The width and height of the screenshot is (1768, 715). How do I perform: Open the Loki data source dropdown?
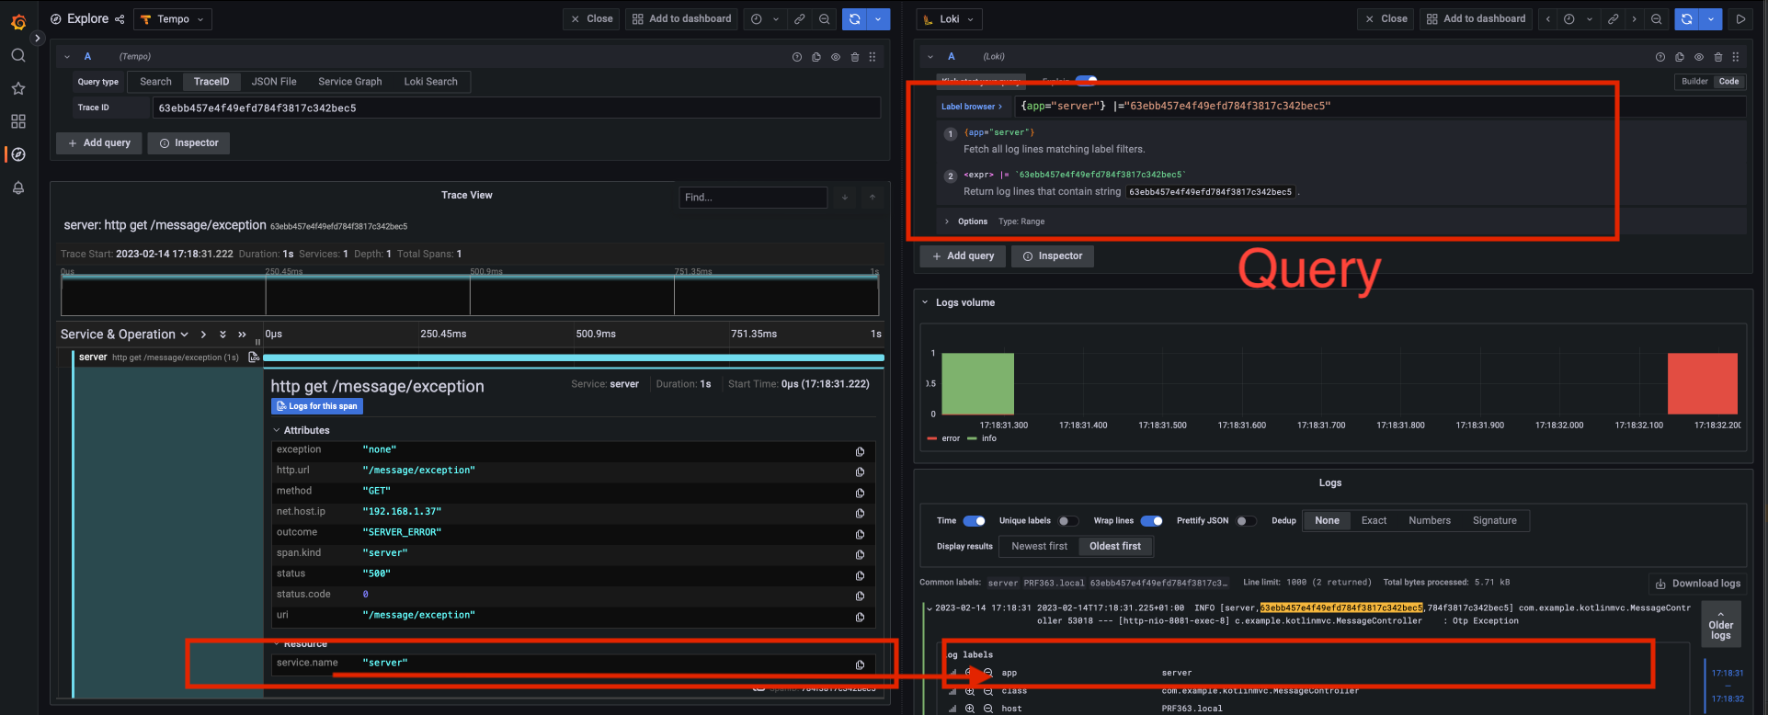pos(950,19)
